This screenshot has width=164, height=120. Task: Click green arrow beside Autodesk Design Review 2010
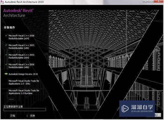point(6,74)
